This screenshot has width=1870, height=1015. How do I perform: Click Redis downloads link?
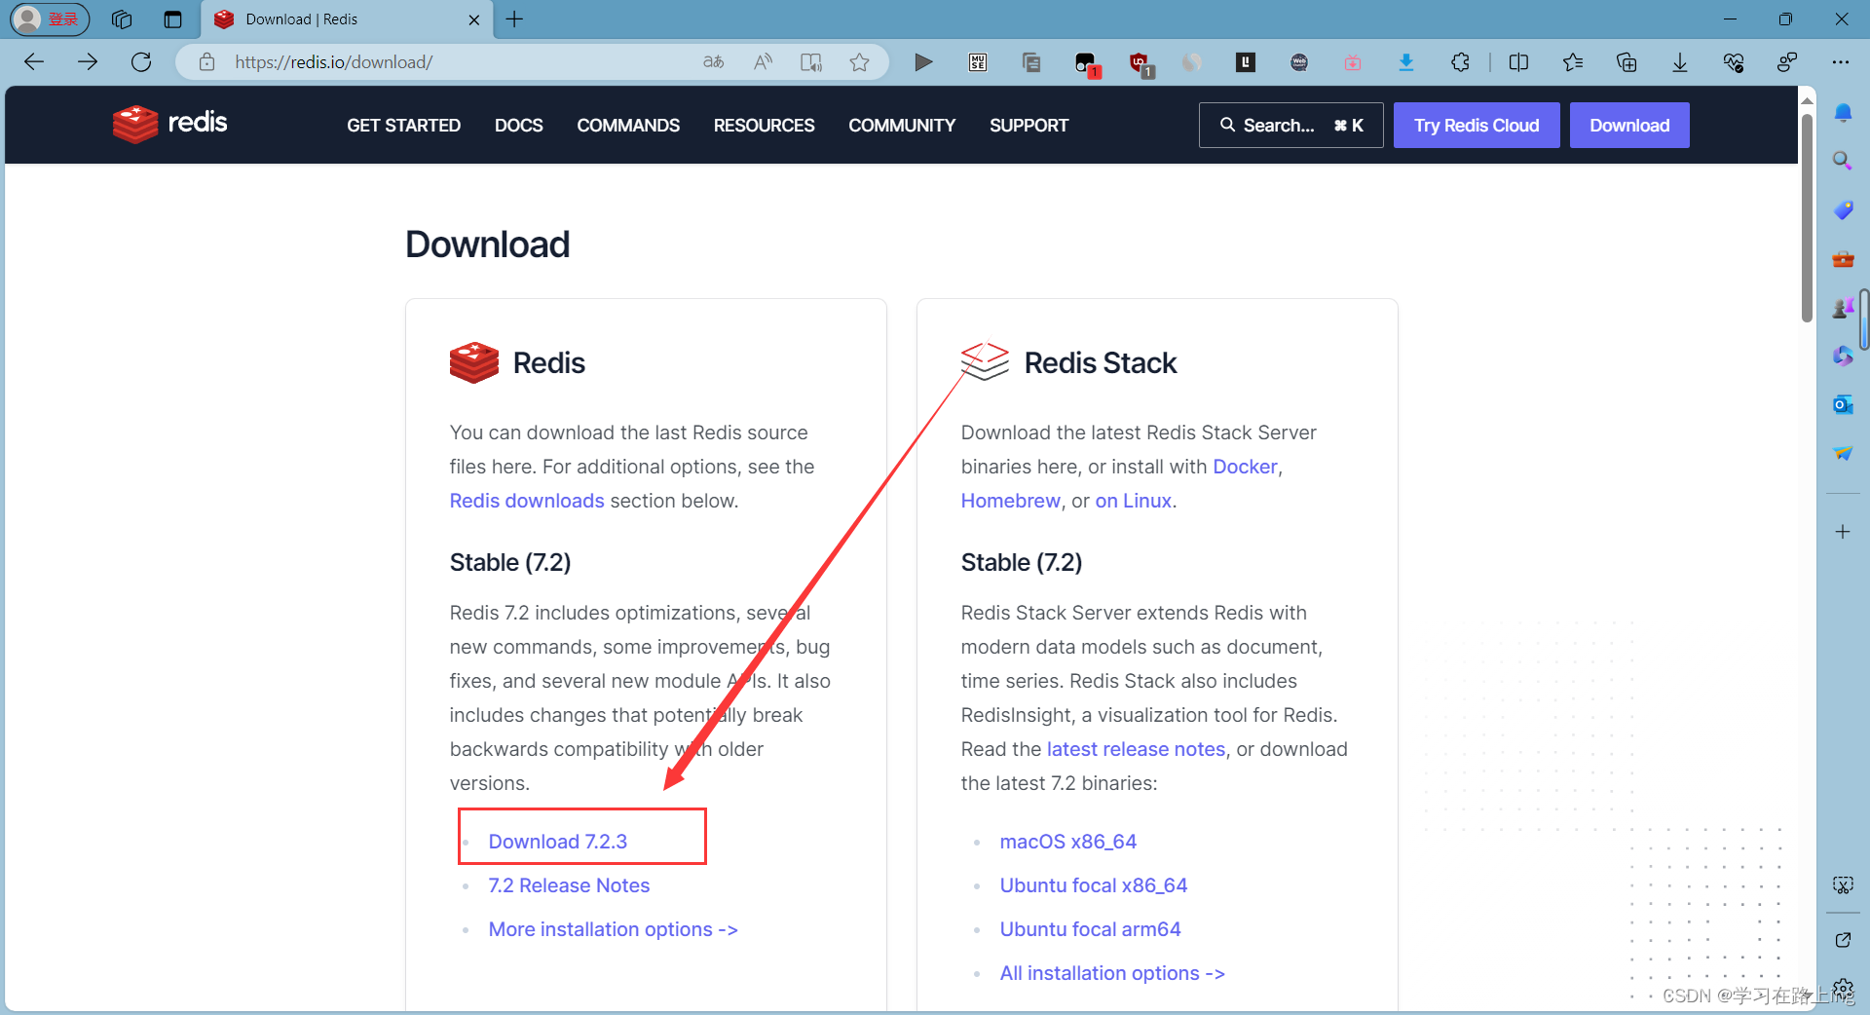527,501
